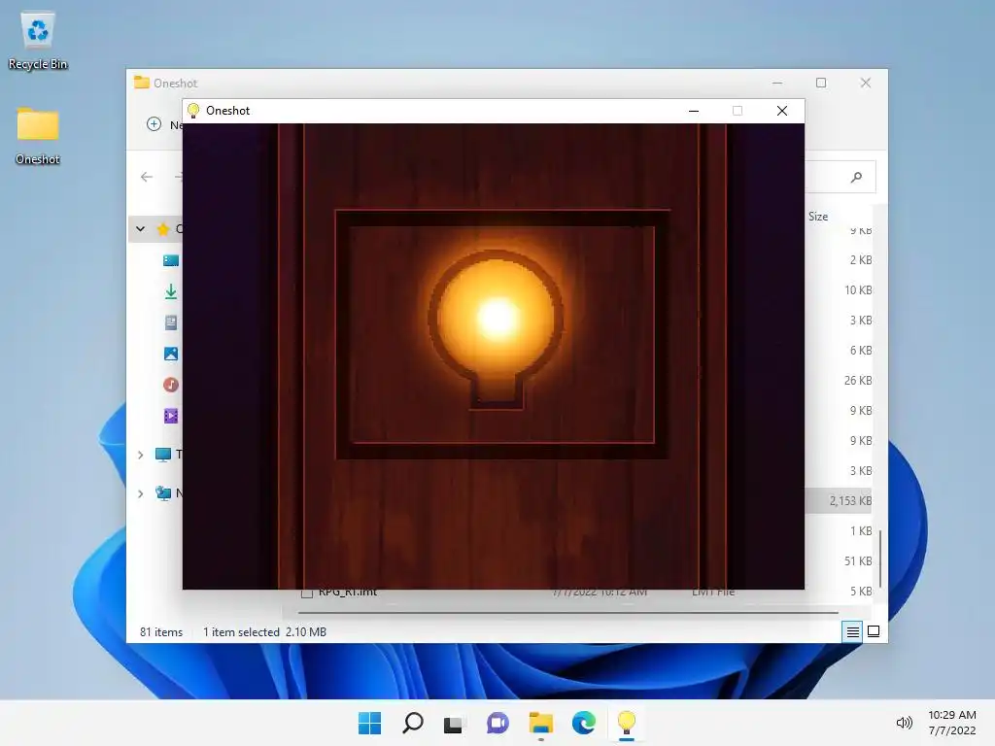This screenshot has height=746, width=995.
Task: Open Music in the navigation pane
Action: 171,385
